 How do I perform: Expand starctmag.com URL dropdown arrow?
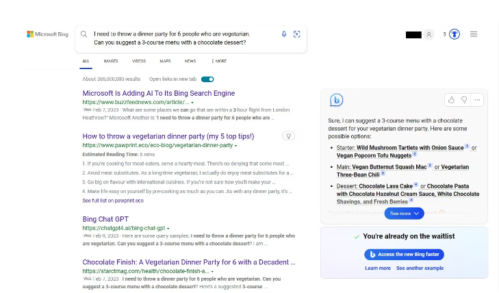coord(212,272)
